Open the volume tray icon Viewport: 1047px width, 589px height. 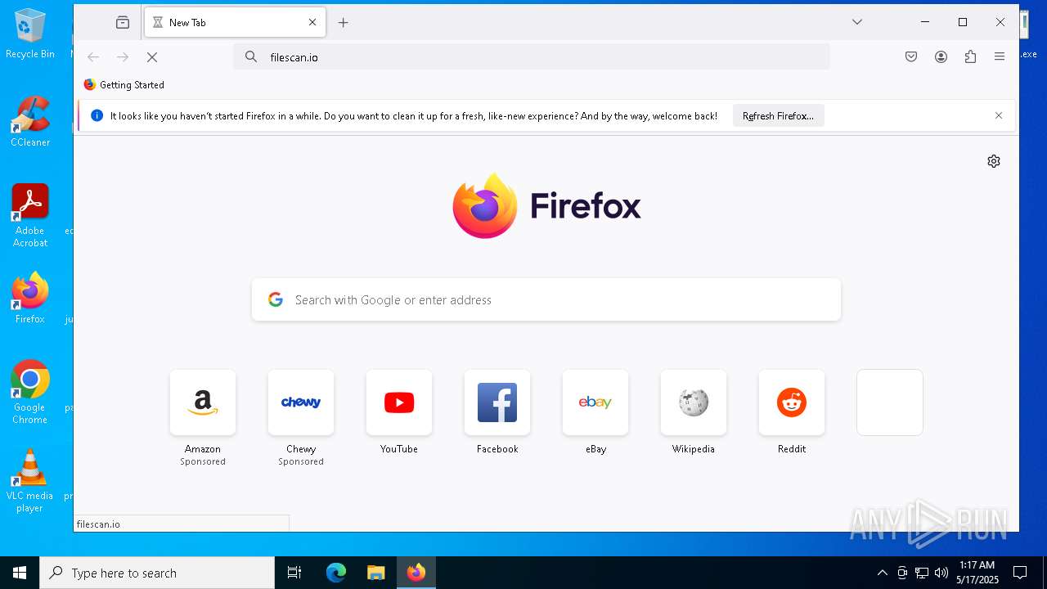tap(941, 573)
